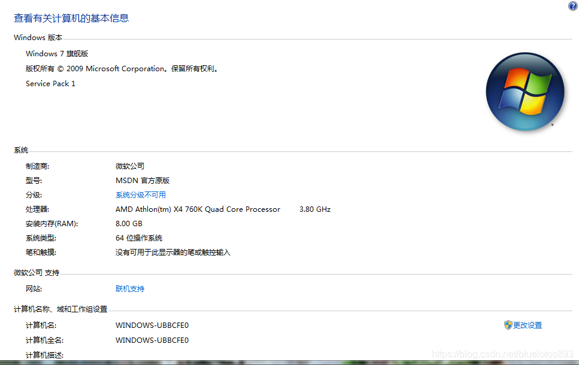The width and height of the screenshot is (579, 365).
Task: Click the AMD Athlon X4 760K processor text
Action: (198, 209)
